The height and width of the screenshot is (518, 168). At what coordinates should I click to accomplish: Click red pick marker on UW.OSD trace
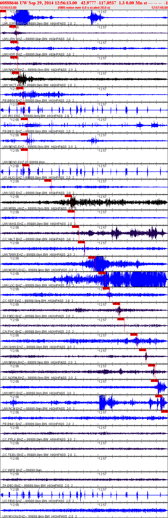click(48, 180)
